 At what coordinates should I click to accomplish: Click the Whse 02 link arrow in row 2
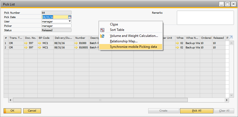(x=178, y=48)
